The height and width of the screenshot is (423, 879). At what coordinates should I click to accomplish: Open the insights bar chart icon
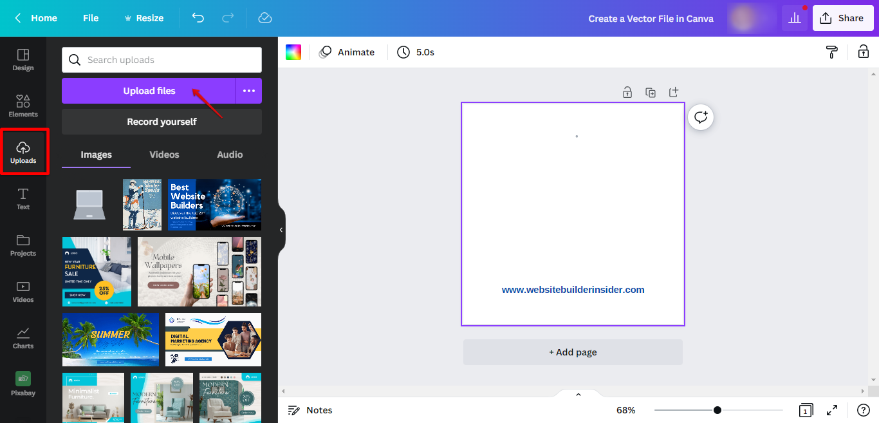pos(795,18)
